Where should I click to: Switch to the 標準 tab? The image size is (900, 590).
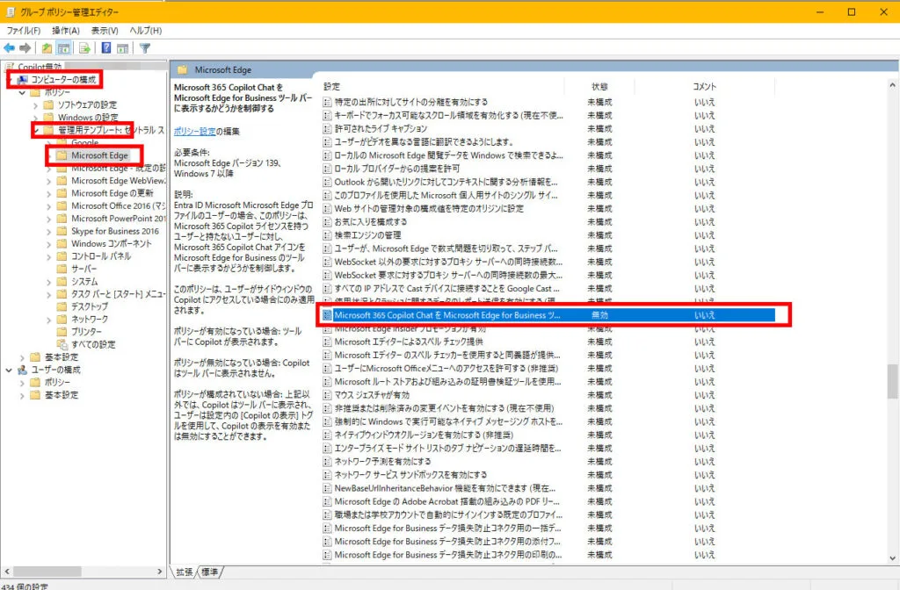point(210,572)
